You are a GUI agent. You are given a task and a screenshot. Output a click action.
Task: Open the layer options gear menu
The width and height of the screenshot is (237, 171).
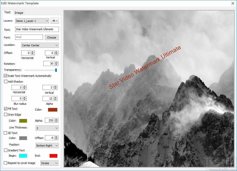pos(55,21)
